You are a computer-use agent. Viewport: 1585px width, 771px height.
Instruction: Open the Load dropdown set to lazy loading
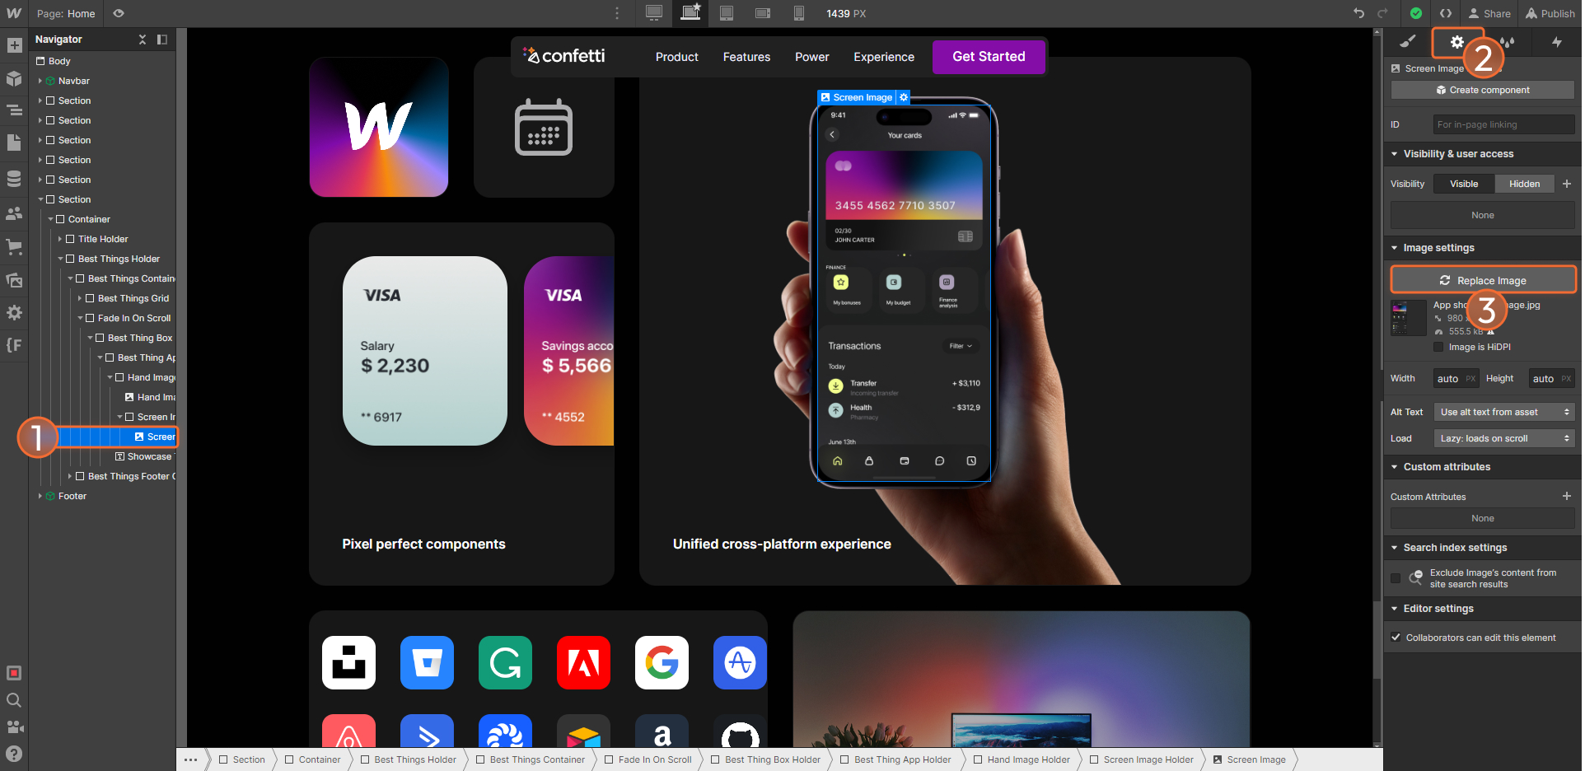tap(1503, 438)
